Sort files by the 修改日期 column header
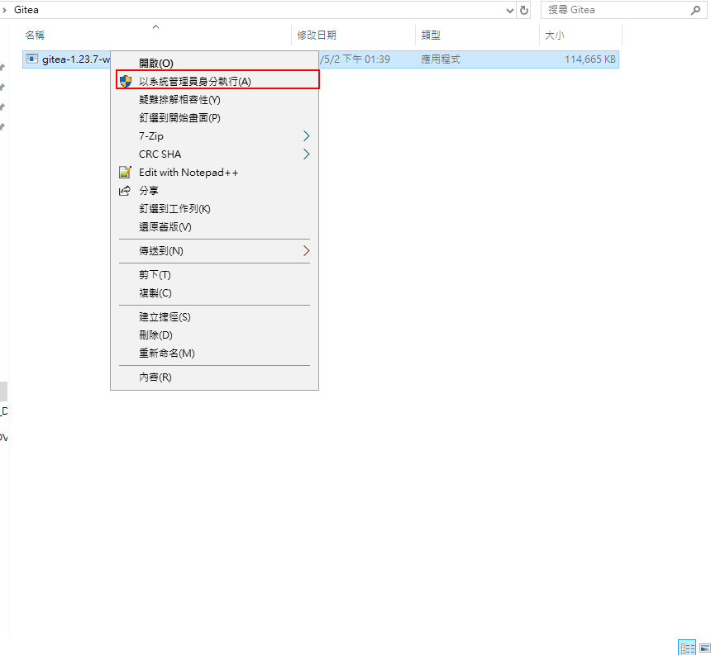This screenshot has height=655, width=711. tap(353, 35)
